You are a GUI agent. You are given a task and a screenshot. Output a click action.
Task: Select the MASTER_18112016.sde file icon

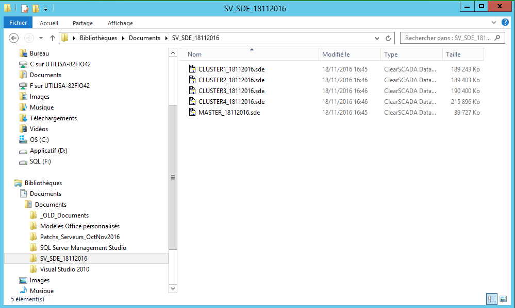(x=192, y=112)
